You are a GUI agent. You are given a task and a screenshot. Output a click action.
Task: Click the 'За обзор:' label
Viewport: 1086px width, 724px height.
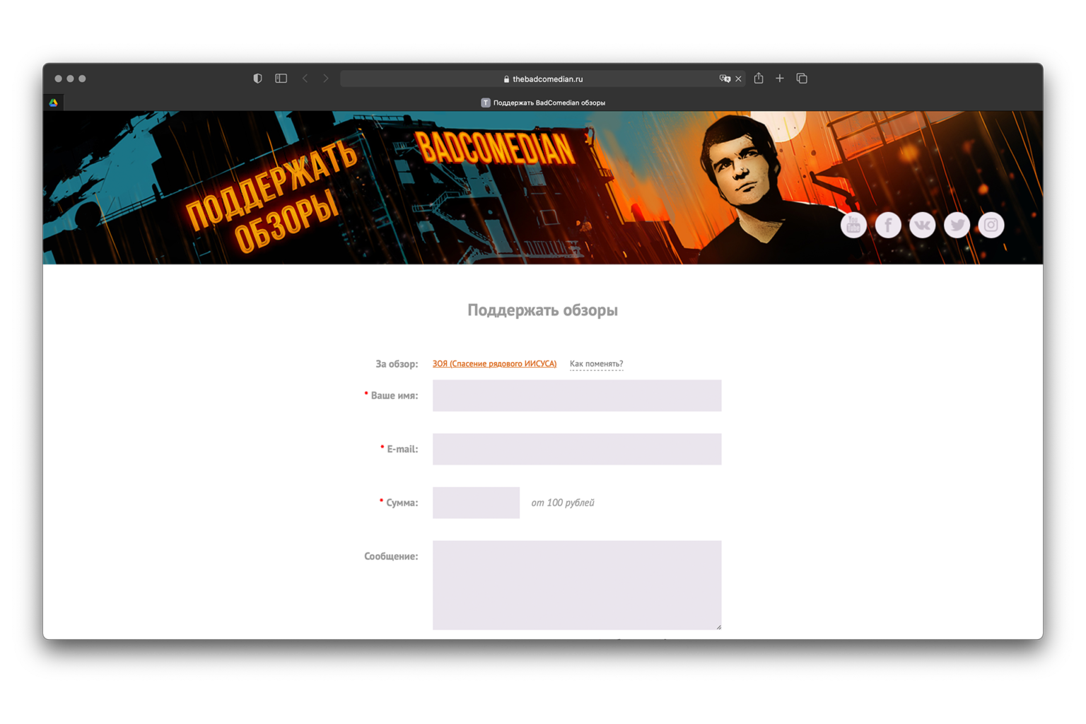[x=397, y=364]
